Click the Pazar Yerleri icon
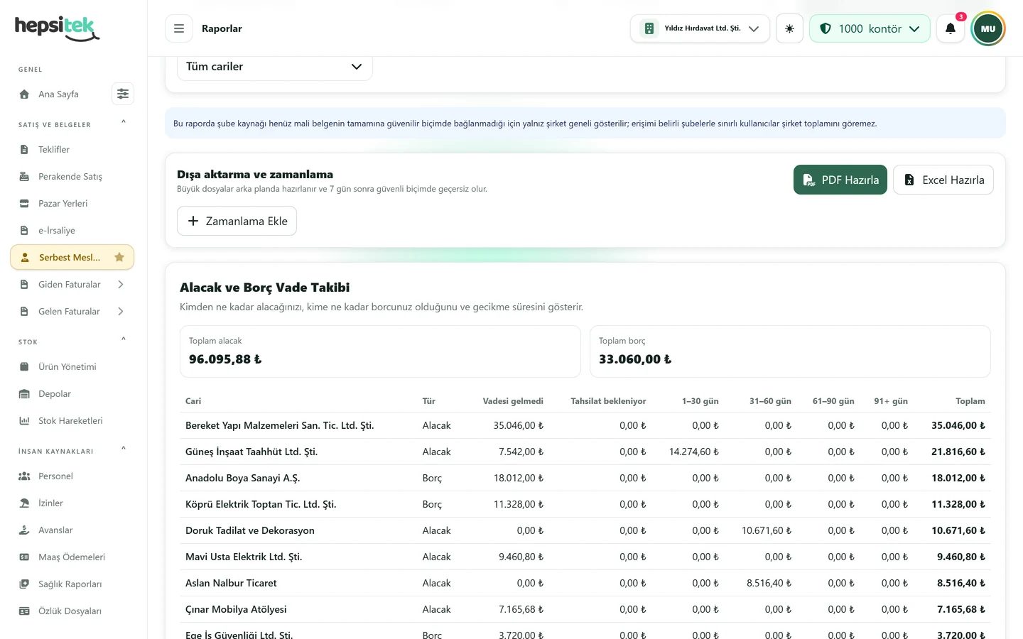1023x639 pixels. [24, 203]
